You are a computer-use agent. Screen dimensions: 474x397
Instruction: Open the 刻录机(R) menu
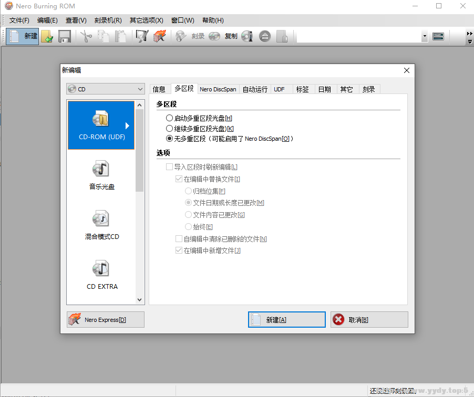(x=108, y=20)
